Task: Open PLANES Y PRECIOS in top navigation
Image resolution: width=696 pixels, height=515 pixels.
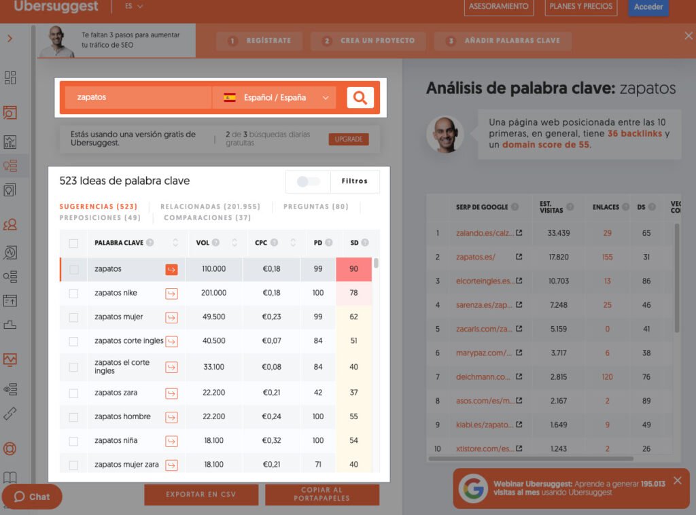Action: pyautogui.click(x=580, y=7)
